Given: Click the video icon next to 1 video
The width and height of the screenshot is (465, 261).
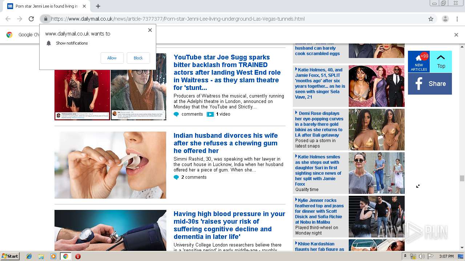Looking at the screenshot, I should tap(210, 114).
